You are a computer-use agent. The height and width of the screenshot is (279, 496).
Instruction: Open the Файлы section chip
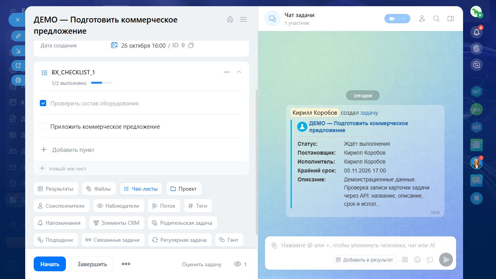pyautogui.click(x=99, y=189)
